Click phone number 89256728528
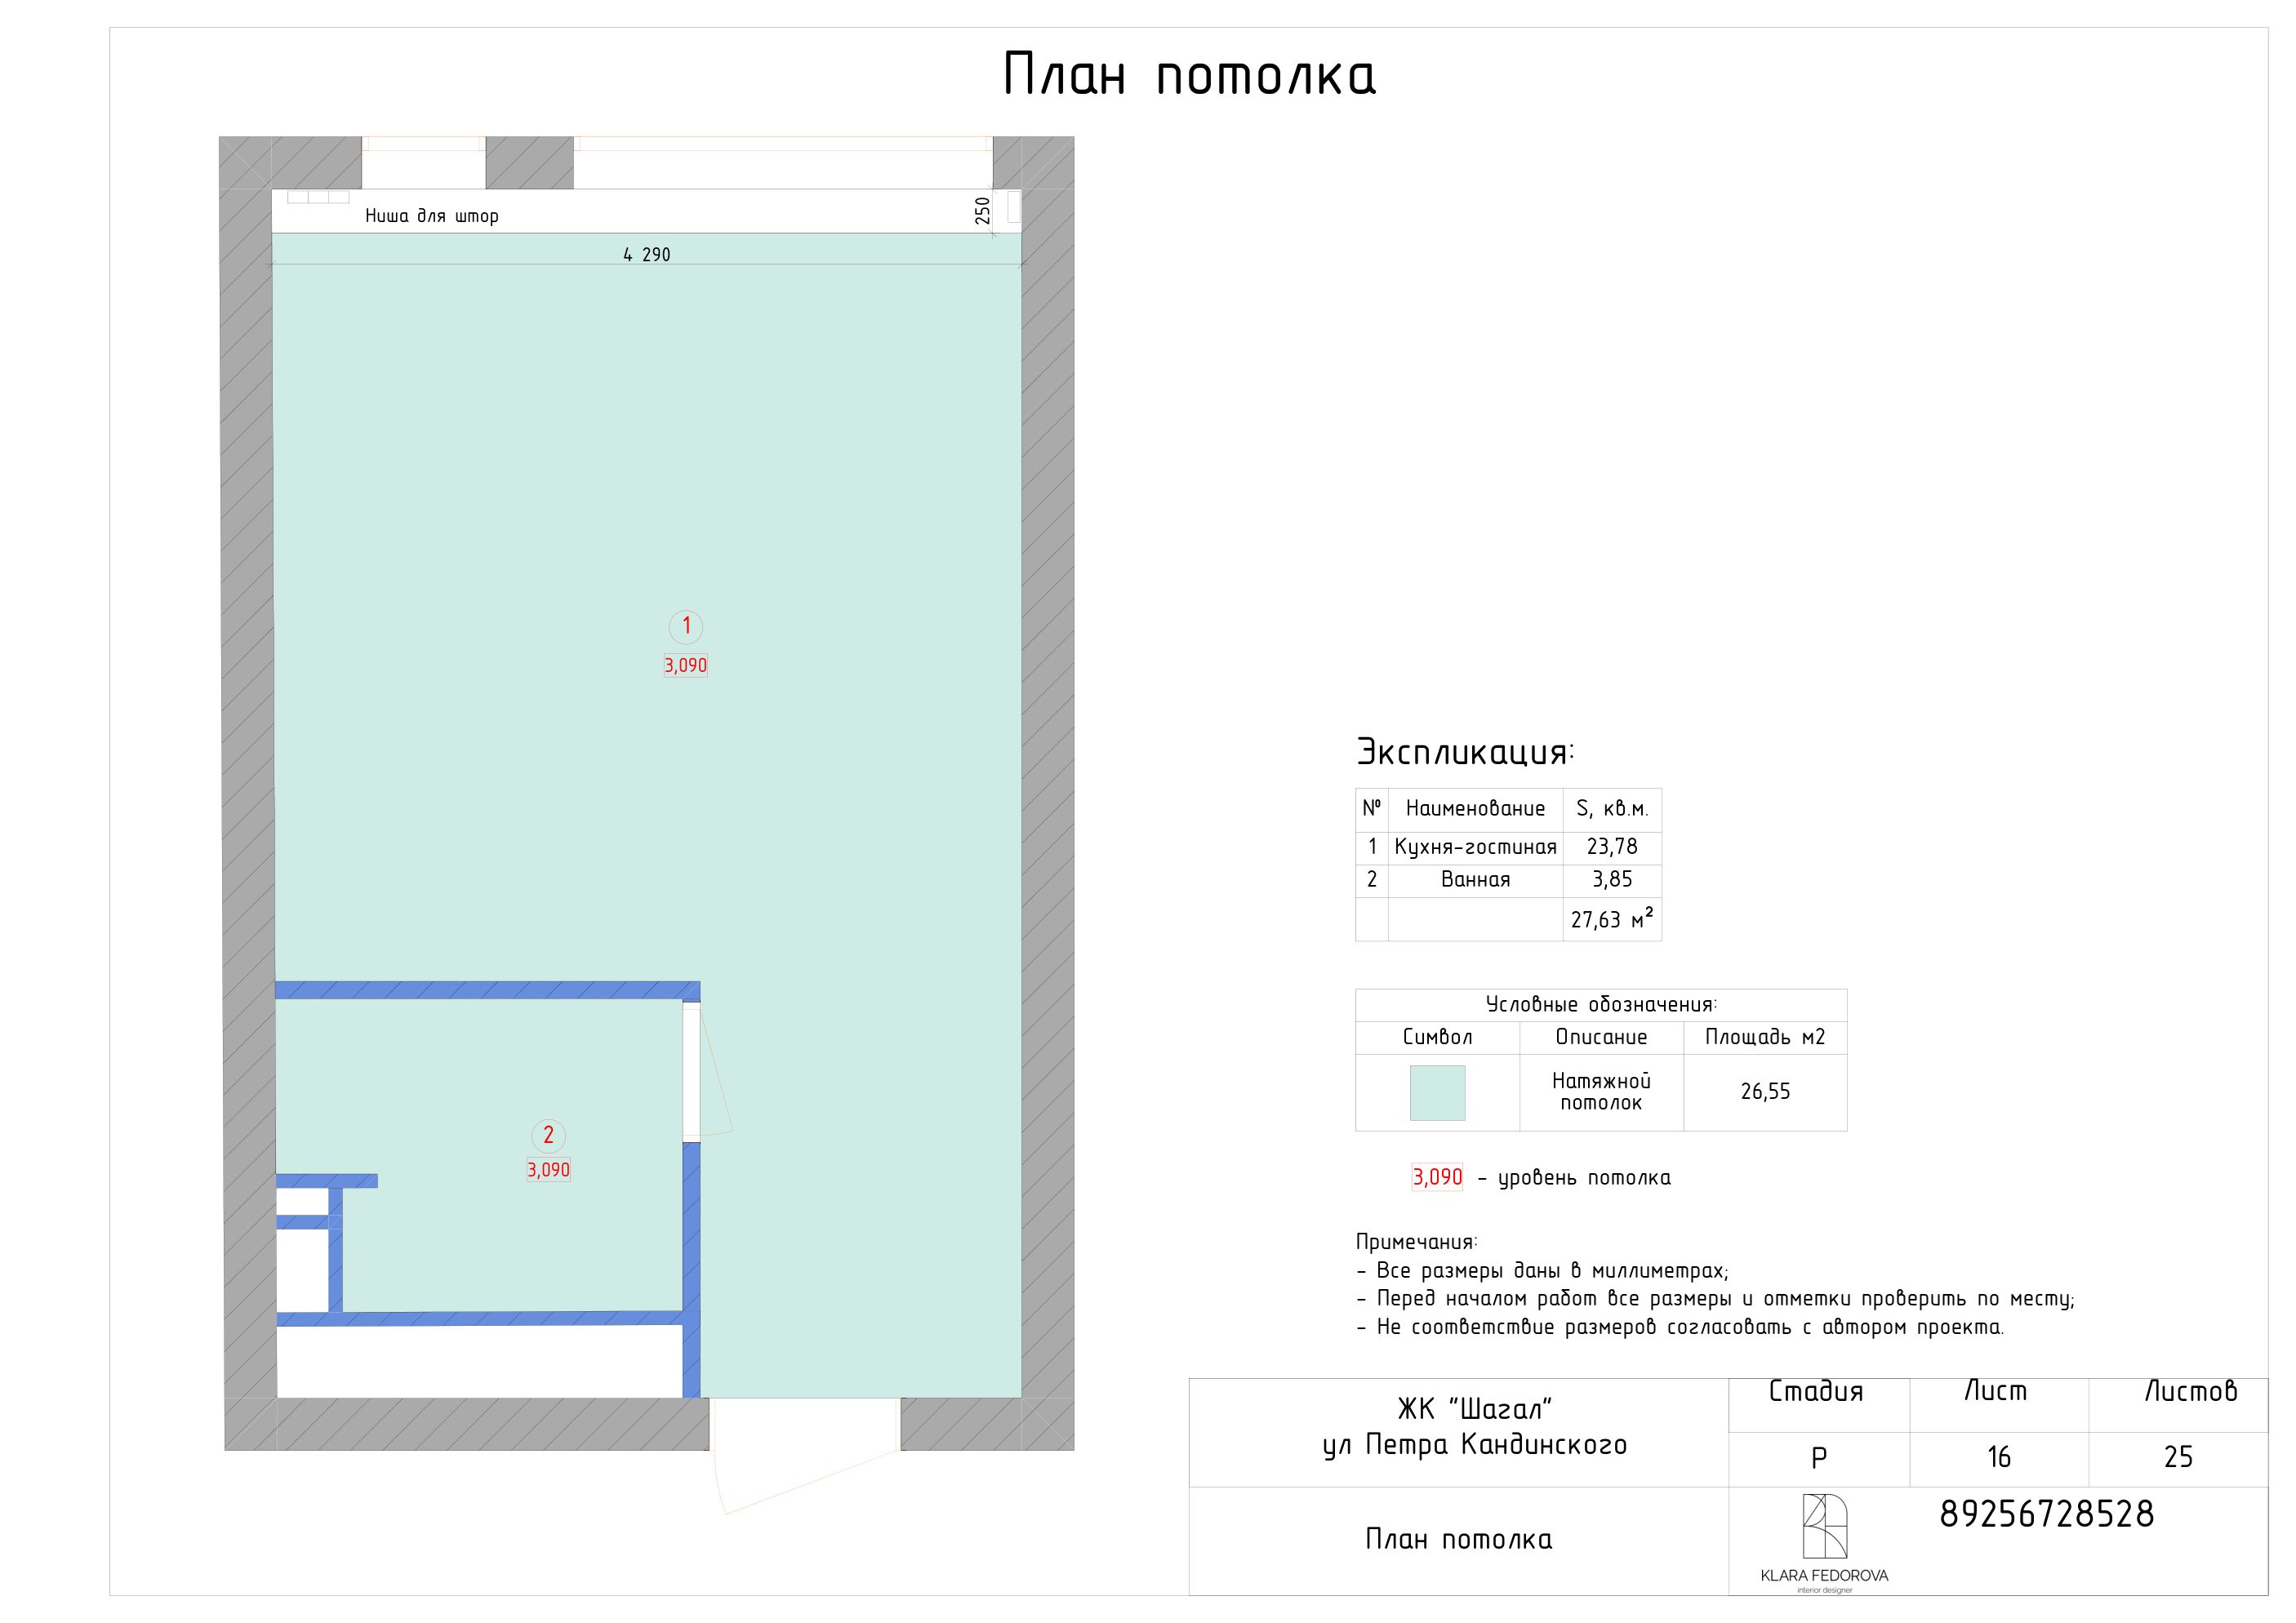This screenshot has height=1623, width=2296. click(x=2047, y=1515)
